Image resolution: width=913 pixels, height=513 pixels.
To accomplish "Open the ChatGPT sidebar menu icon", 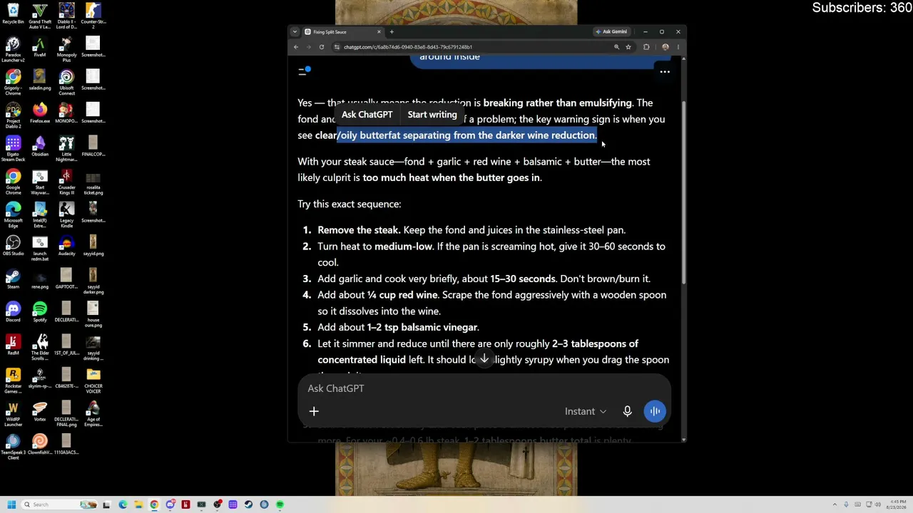I will tap(304, 71).
